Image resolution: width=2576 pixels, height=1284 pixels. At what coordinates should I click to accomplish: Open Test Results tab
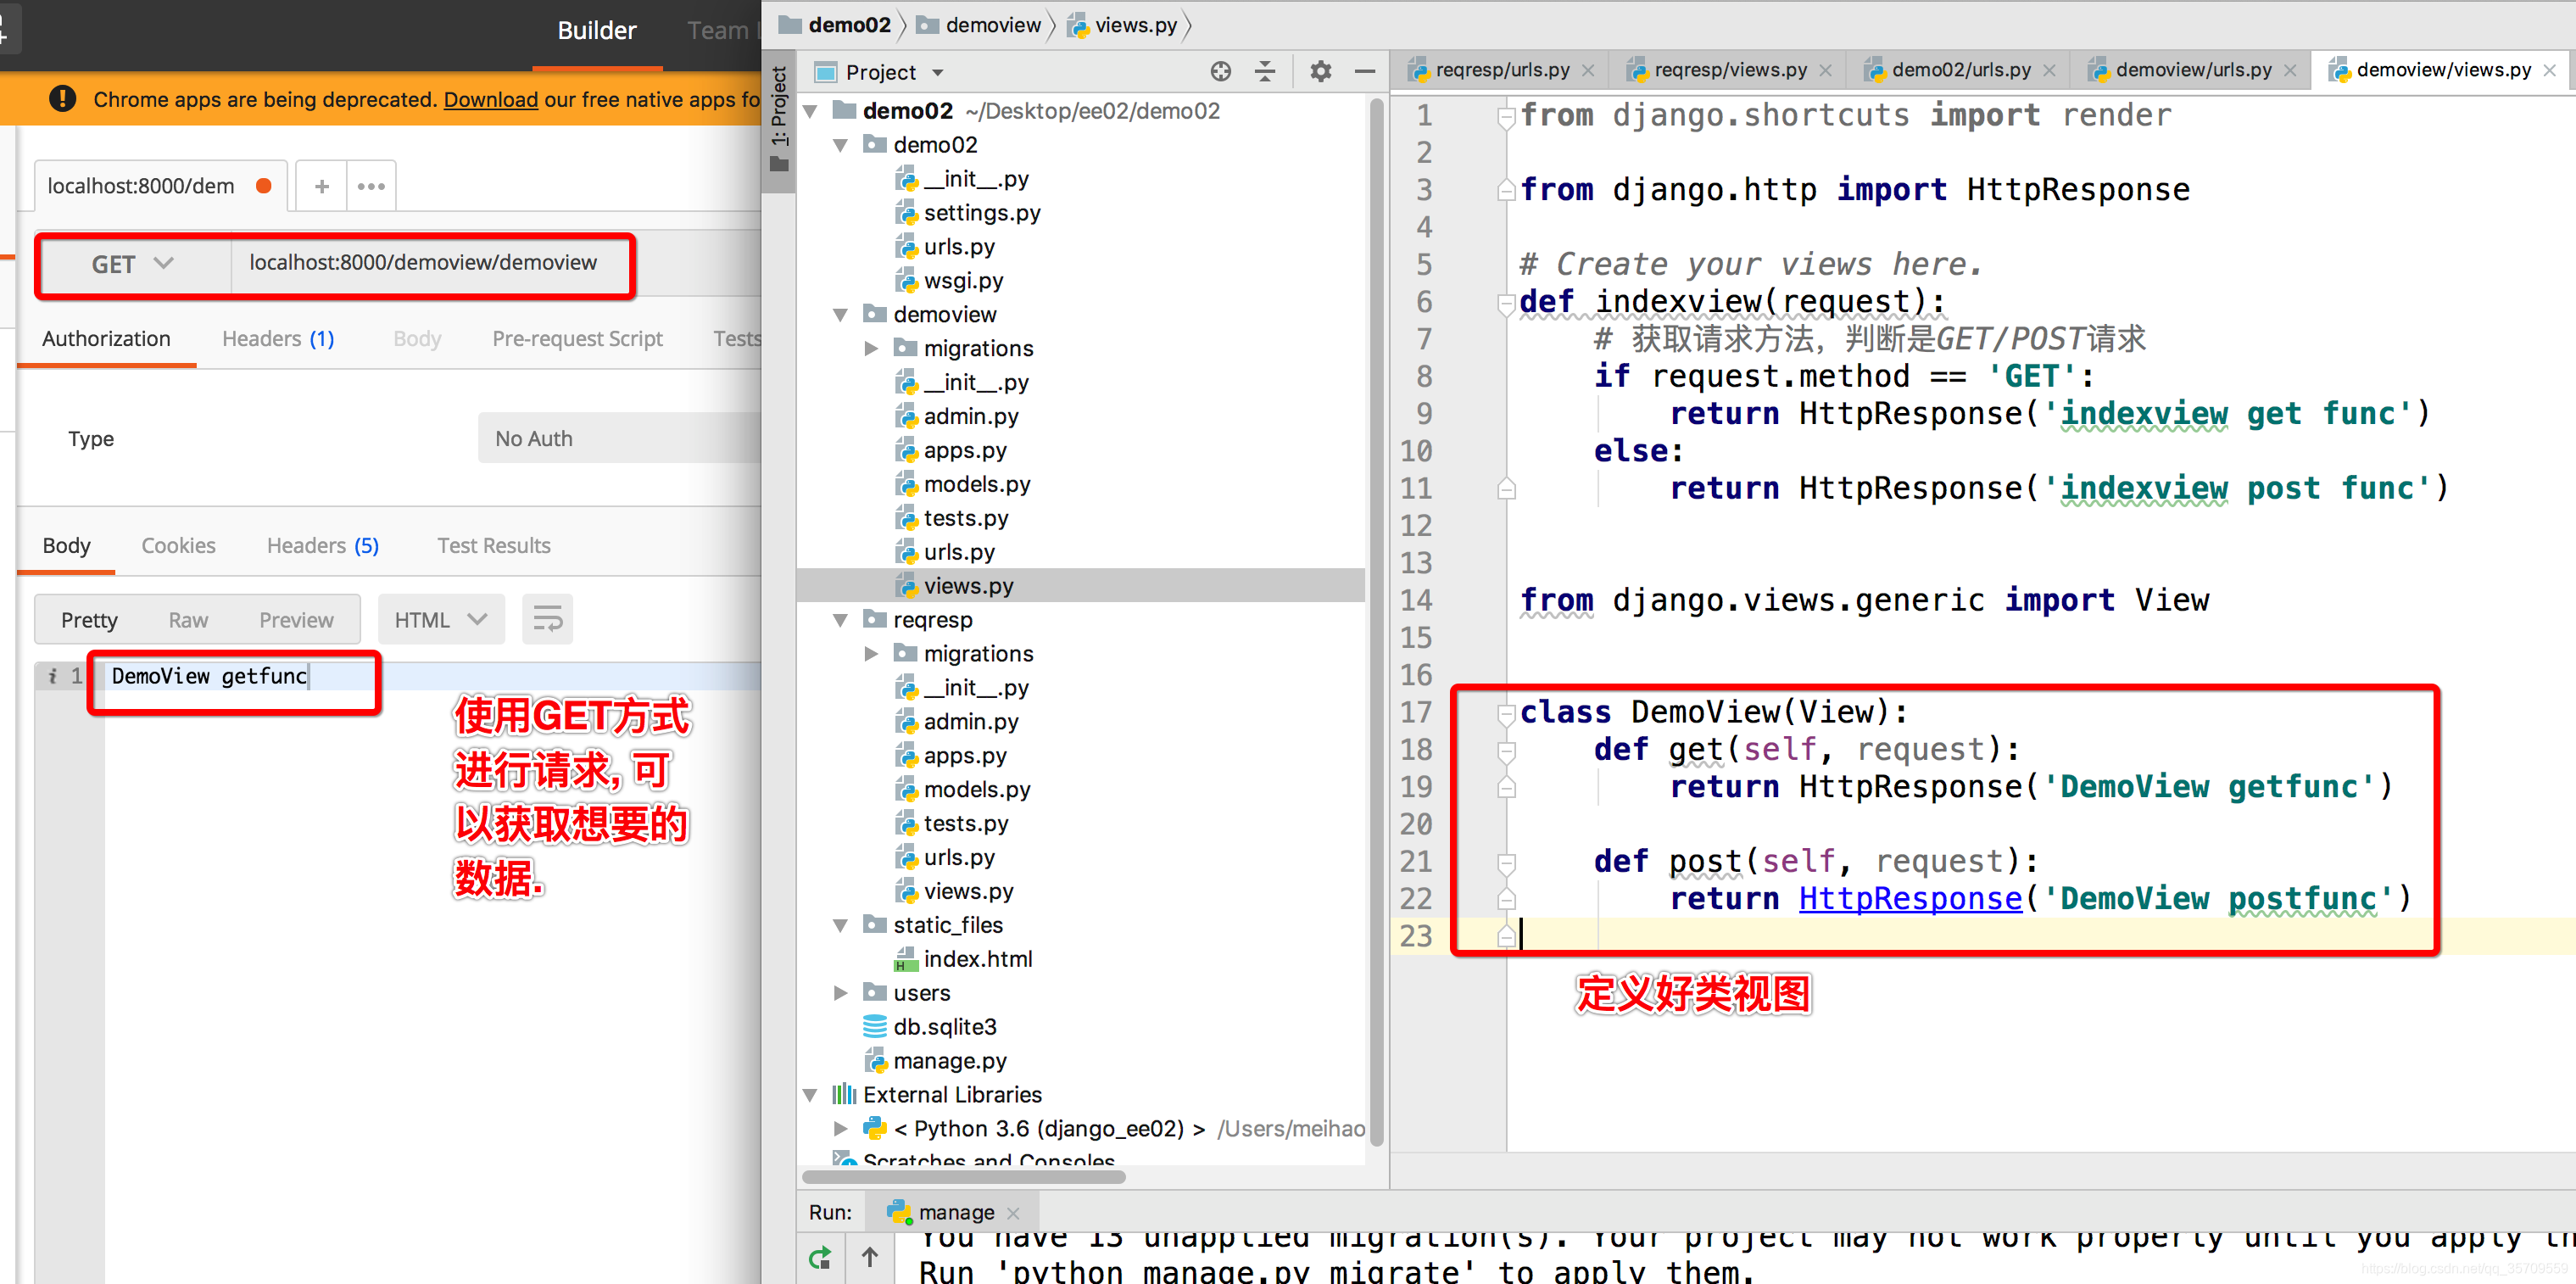493,545
